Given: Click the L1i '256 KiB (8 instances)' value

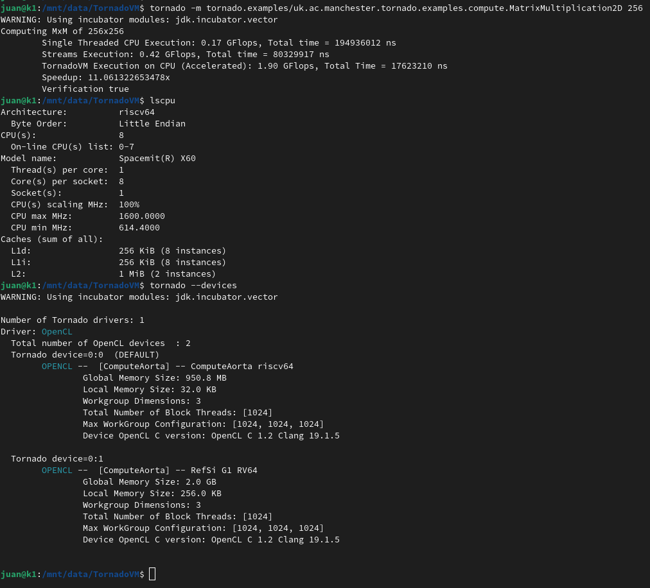Looking at the screenshot, I should [172, 263].
